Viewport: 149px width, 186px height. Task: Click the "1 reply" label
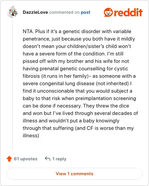(x=59, y=159)
